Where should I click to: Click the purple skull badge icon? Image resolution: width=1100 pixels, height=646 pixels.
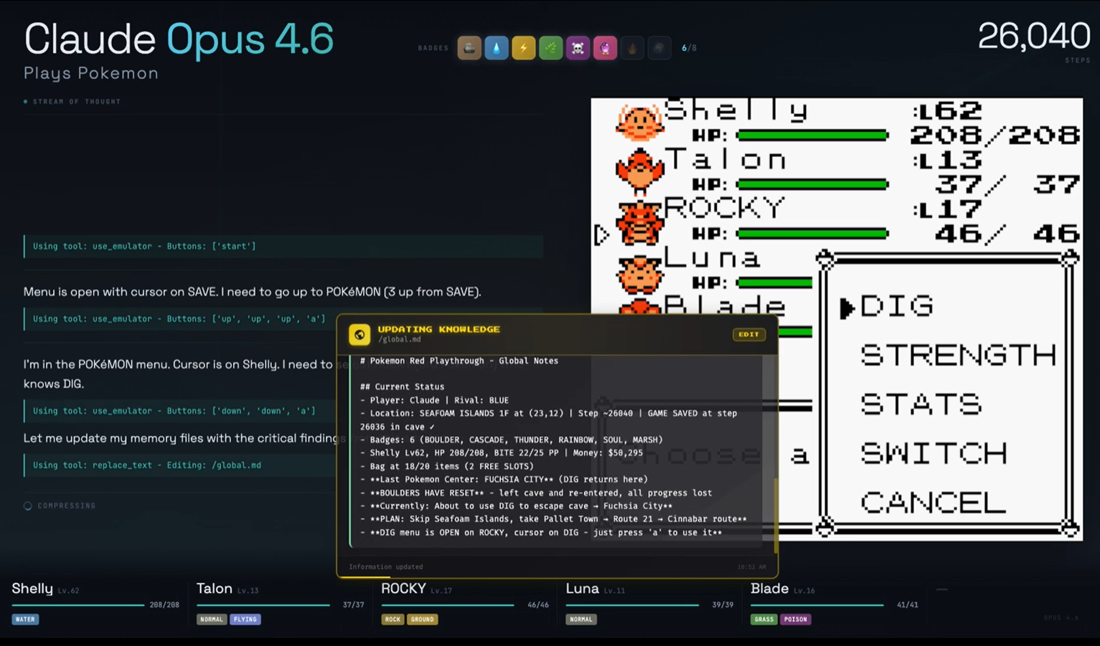tap(578, 48)
